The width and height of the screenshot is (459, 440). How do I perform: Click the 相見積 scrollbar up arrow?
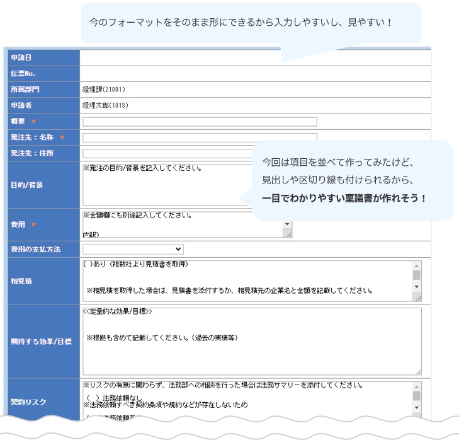click(x=416, y=265)
